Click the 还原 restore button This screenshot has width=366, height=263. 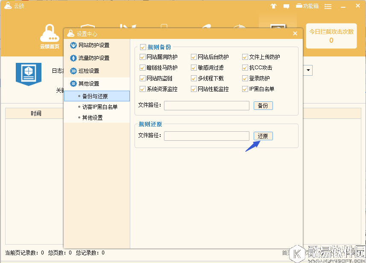click(263, 136)
